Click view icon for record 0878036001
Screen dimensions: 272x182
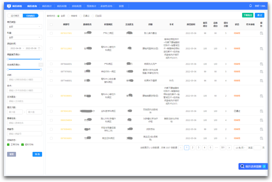(261, 138)
